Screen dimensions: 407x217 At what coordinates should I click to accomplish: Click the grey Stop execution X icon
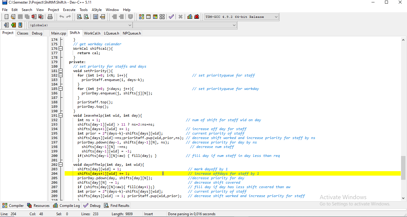click(181, 17)
